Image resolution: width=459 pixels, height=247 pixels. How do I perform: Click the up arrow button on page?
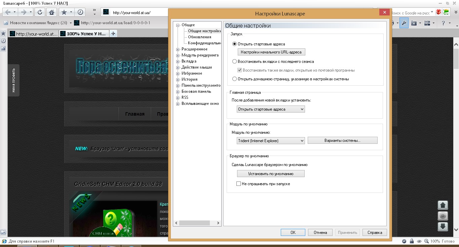(443, 205)
